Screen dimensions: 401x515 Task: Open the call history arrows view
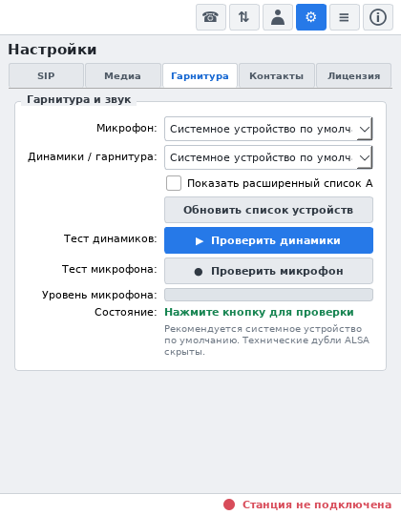pyautogui.click(x=244, y=17)
